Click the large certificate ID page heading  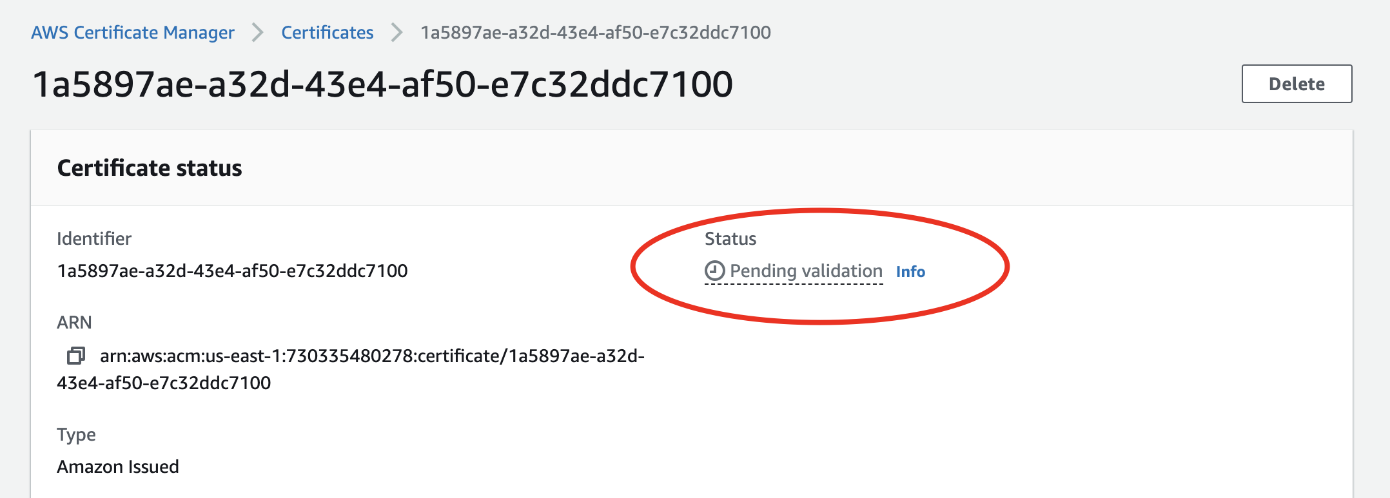(382, 84)
